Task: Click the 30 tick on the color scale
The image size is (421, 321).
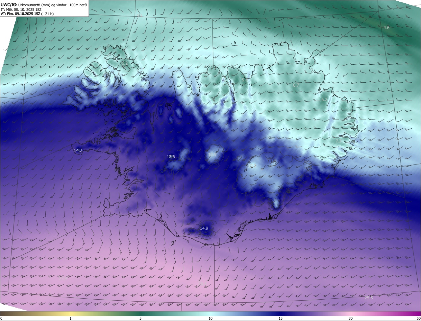Action: pyautogui.click(x=351, y=318)
